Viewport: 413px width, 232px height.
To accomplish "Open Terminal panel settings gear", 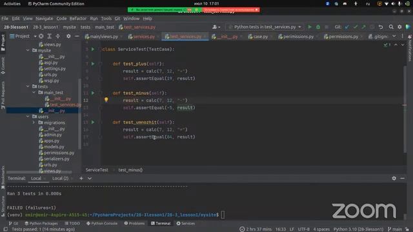I will click(x=394, y=179).
